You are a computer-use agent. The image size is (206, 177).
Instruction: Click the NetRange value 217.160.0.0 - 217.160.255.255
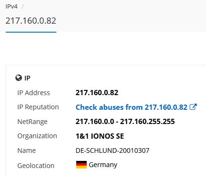click(125, 122)
